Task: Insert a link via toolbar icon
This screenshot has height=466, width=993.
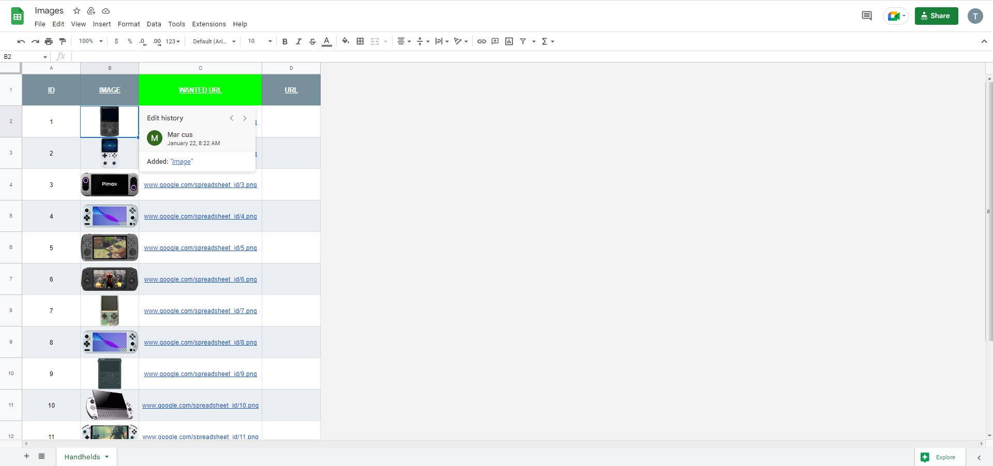Action: [x=482, y=41]
